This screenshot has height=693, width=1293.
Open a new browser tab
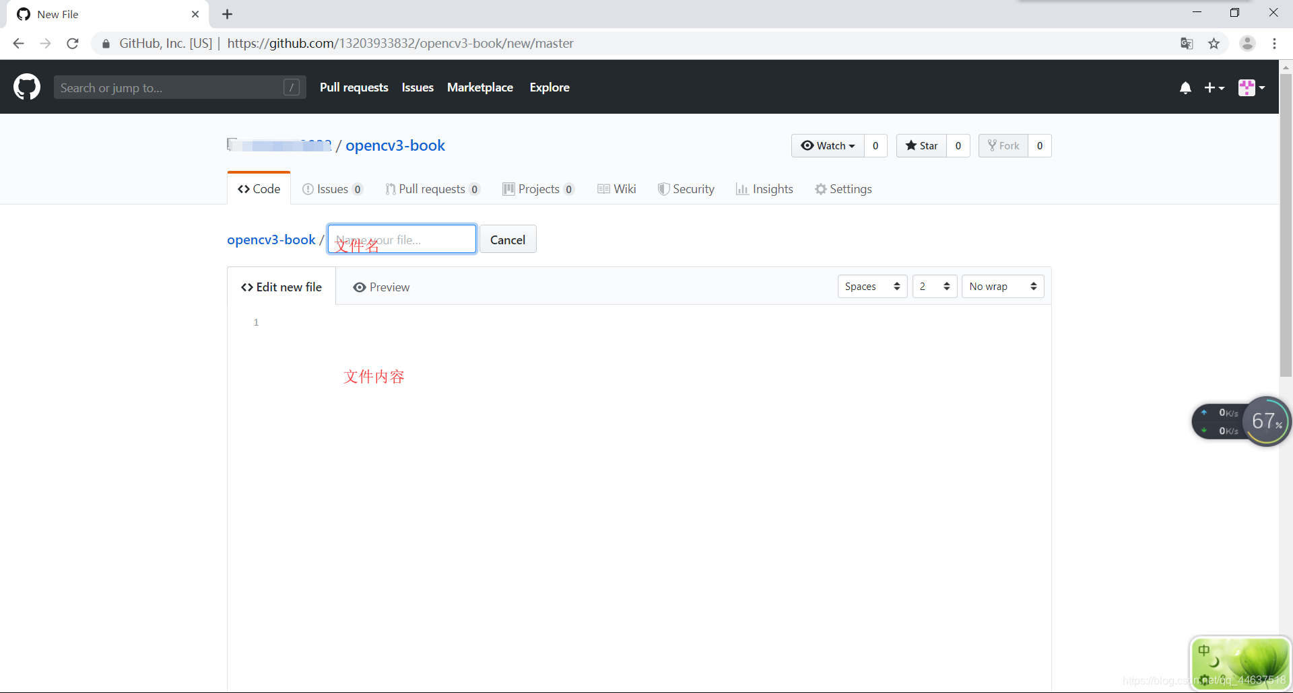(227, 14)
